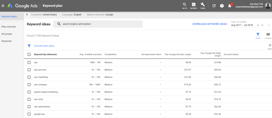Click the search engine optimization search field
Viewport: 272px width, 118px height.
tap(98, 24)
